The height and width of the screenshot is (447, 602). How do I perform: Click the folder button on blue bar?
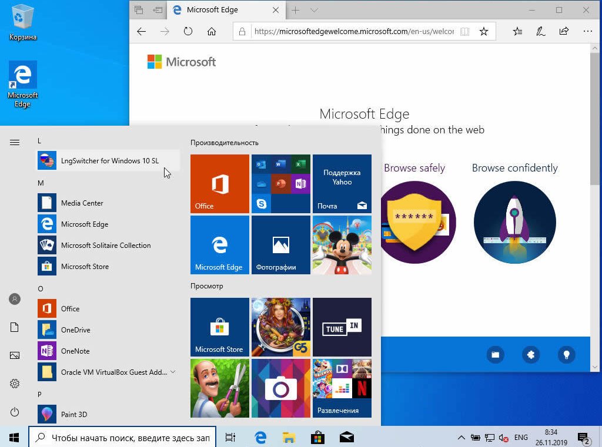(x=495, y=355)
